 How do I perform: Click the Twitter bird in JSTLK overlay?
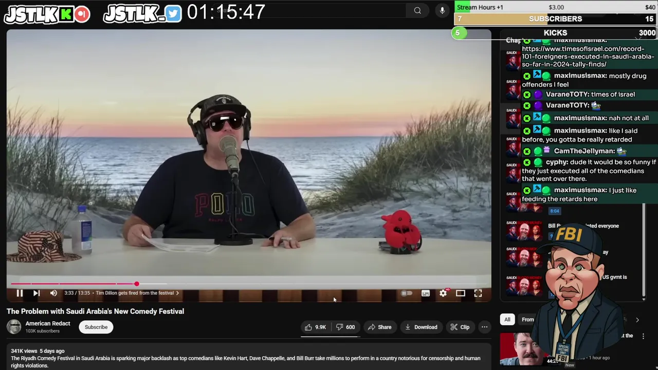tap(173, 14)
